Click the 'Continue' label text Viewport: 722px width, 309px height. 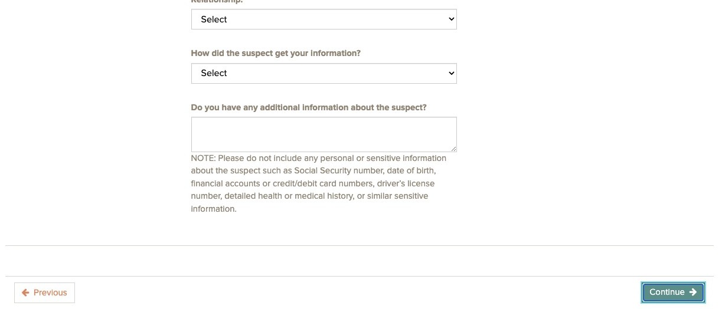coord(667,292)
